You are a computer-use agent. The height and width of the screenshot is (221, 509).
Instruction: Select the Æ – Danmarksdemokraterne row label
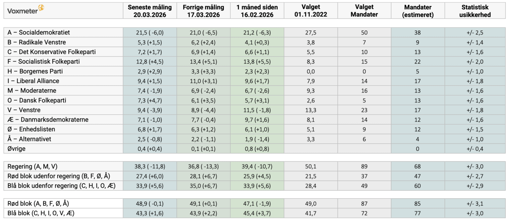pos(48,120)
